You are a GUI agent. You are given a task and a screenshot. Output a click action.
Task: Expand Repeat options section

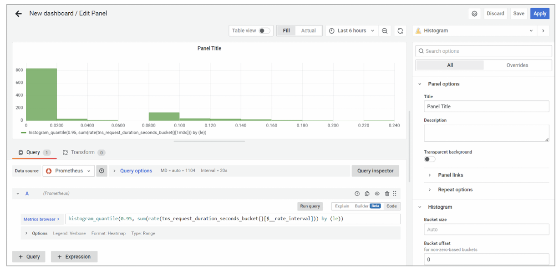point(455,190)
